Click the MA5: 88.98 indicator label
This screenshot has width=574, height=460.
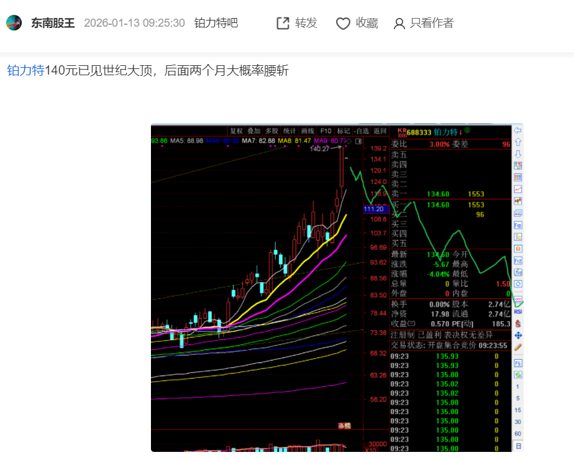(186, 141)
